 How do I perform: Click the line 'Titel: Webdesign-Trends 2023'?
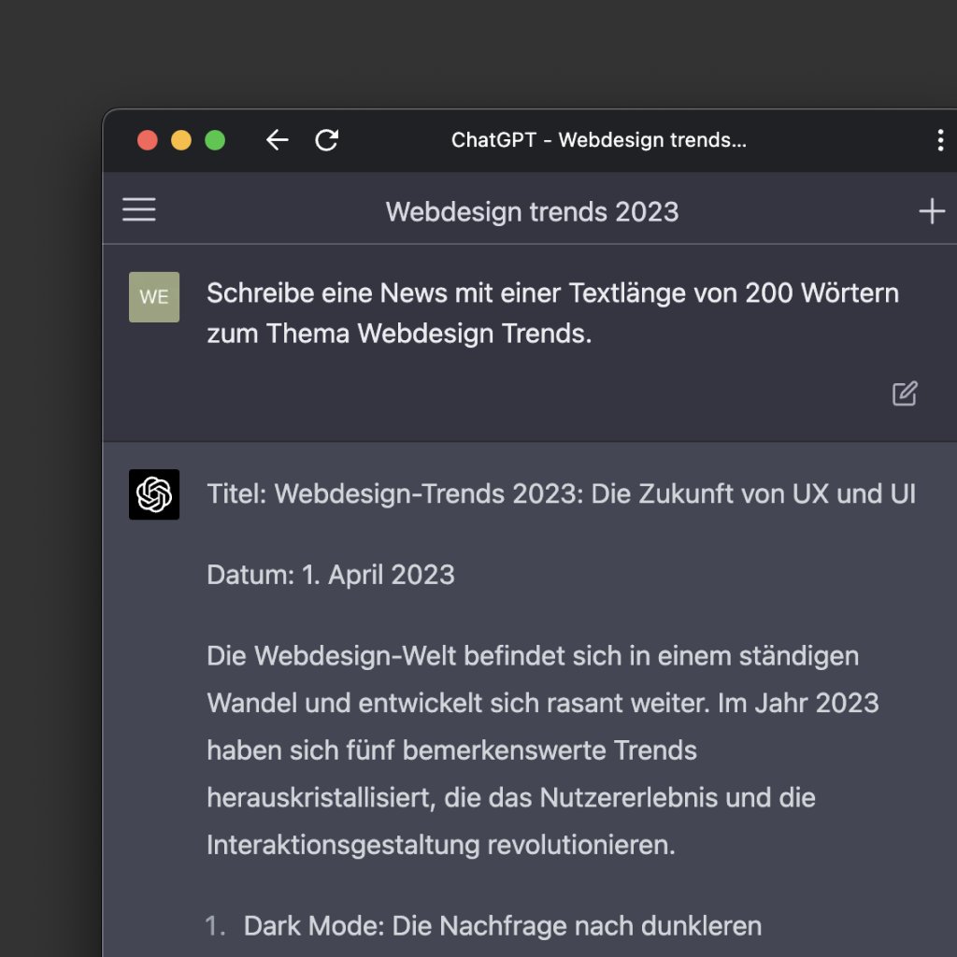coord(395,493)
